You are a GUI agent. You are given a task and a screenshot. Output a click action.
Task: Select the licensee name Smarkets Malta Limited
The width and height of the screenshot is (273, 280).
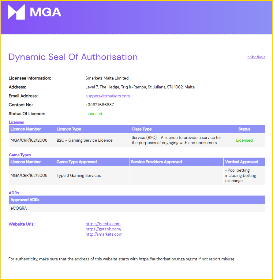click(107, 78)
